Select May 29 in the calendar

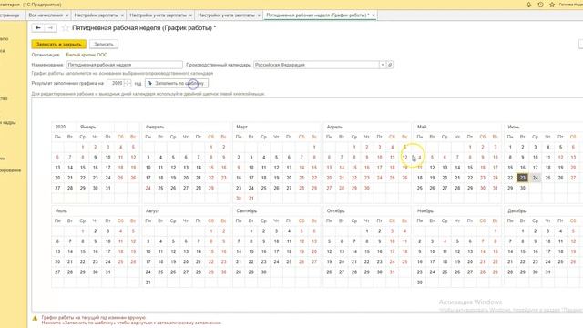470,189
